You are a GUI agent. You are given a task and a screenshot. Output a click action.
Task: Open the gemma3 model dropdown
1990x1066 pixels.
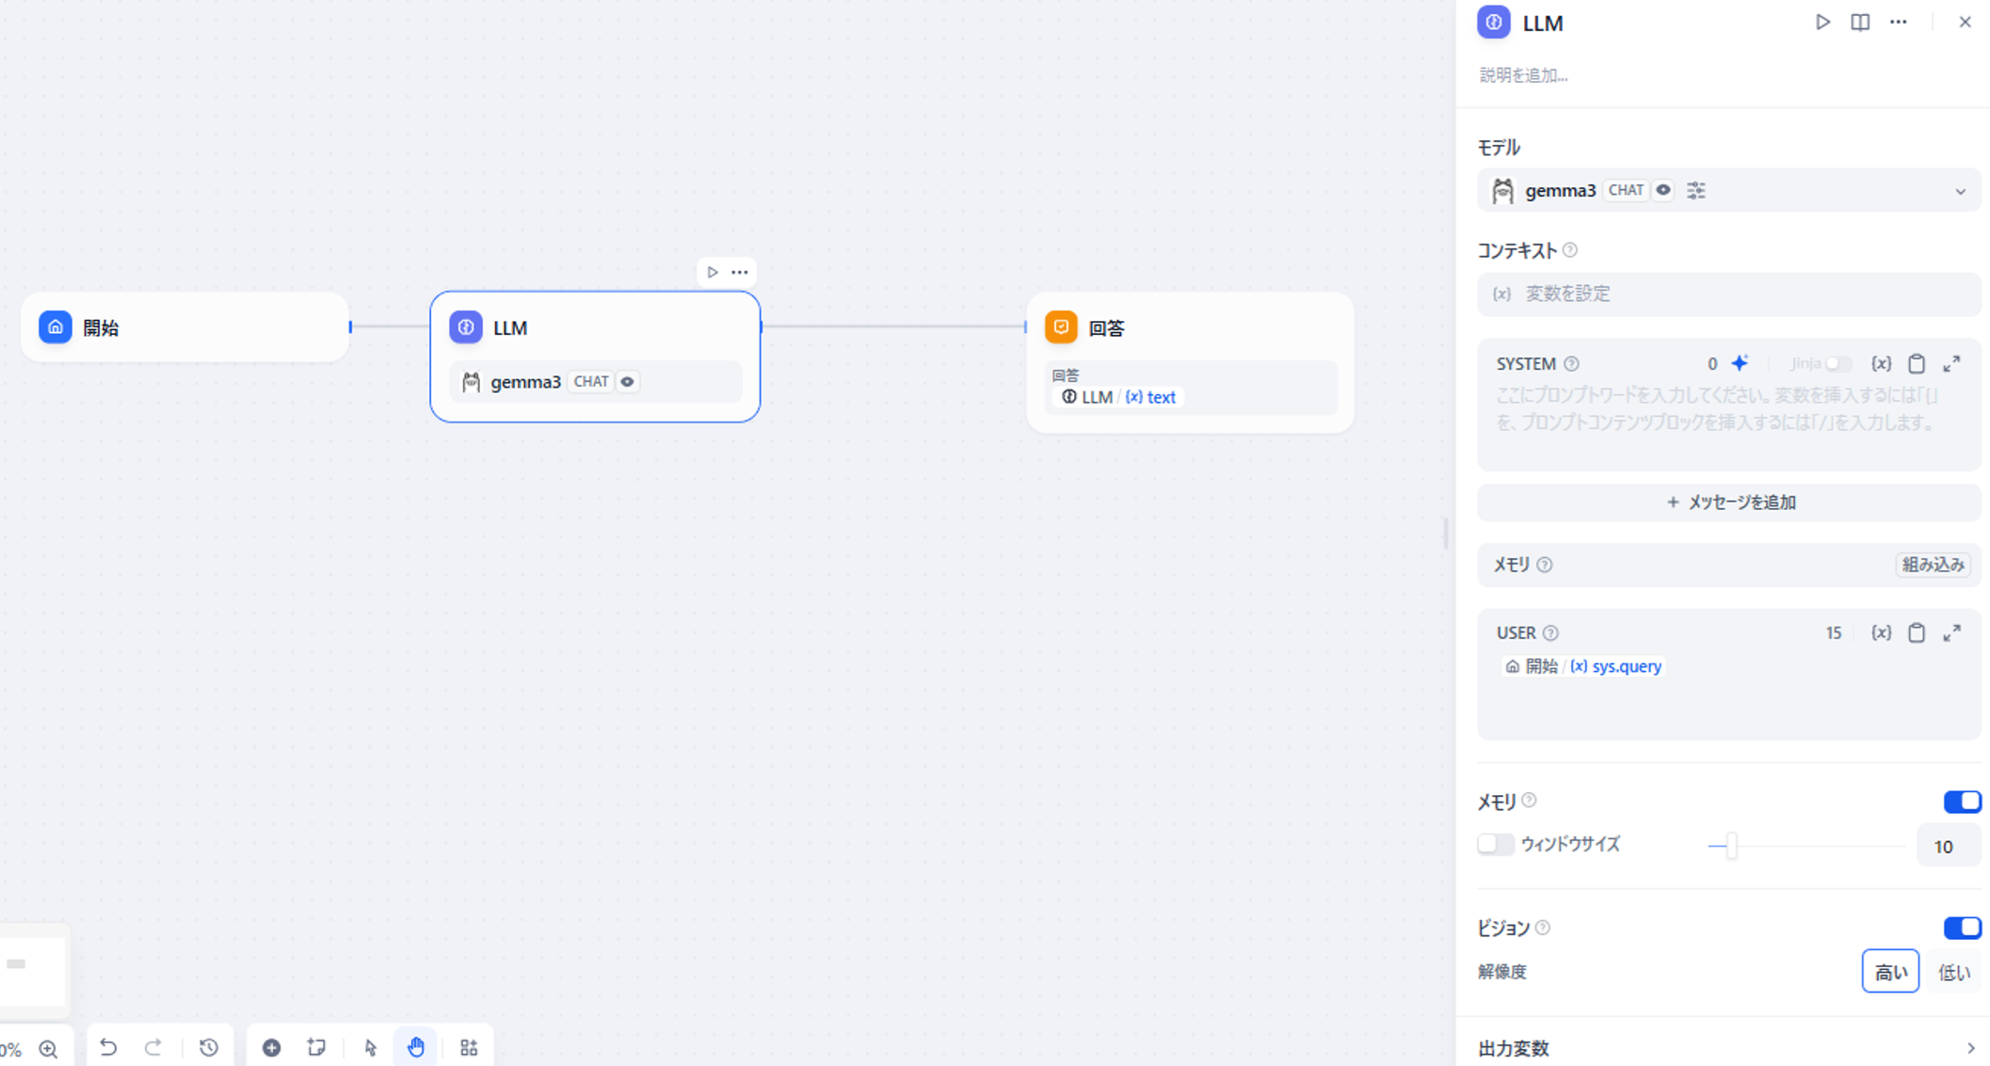click(1729, 191)
